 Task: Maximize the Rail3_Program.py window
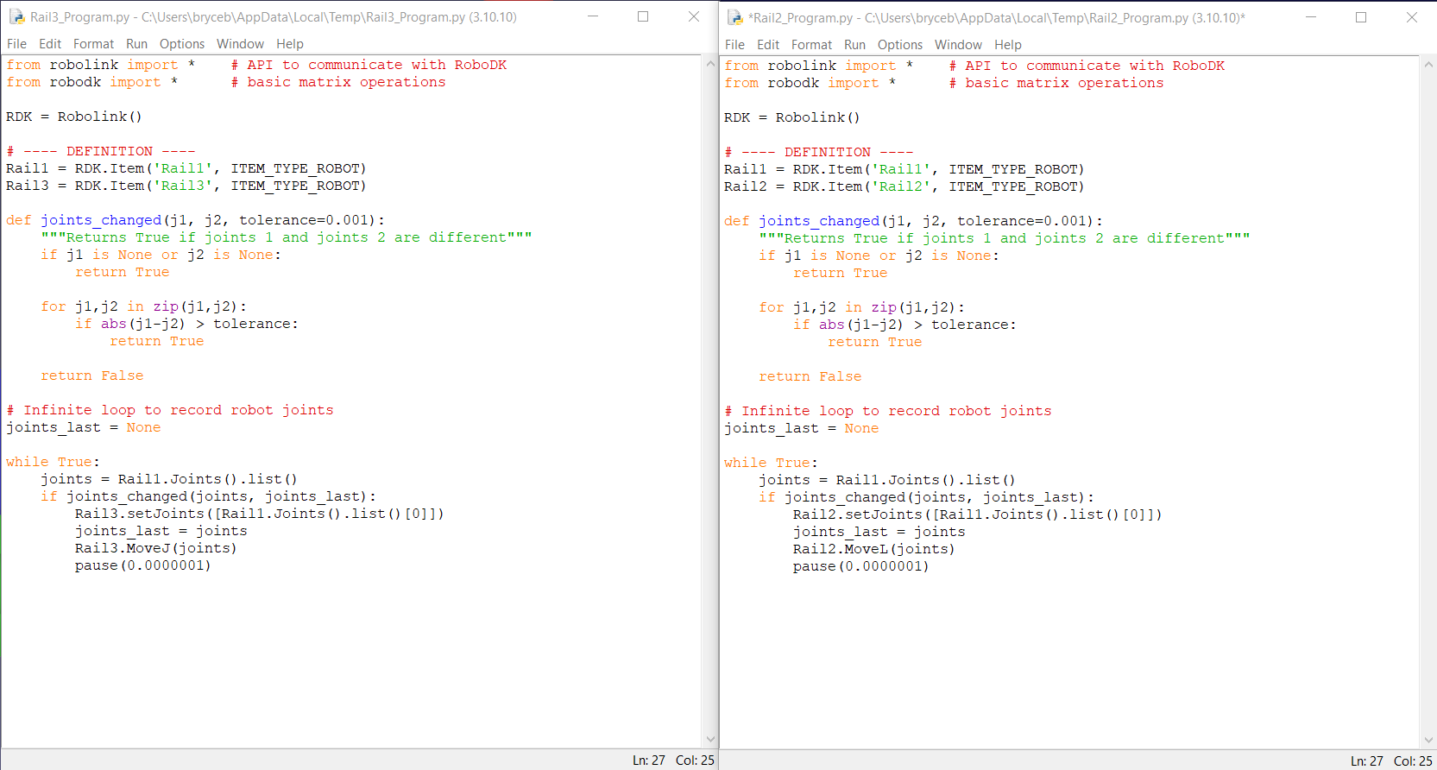(643, 16)
